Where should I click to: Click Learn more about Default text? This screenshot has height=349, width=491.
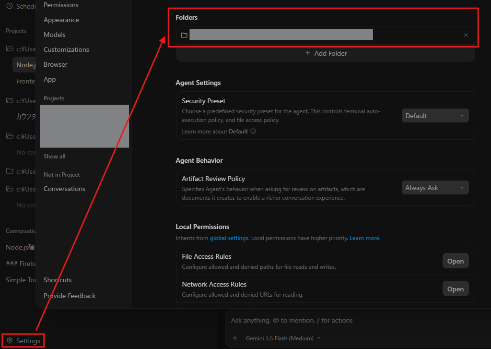tap(215, 132)
